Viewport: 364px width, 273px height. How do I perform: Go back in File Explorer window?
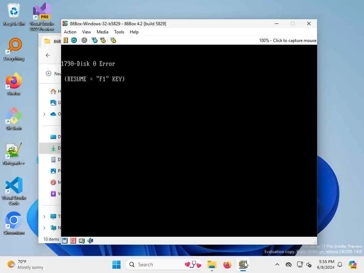pyautogui.click(x=48, y=55)
